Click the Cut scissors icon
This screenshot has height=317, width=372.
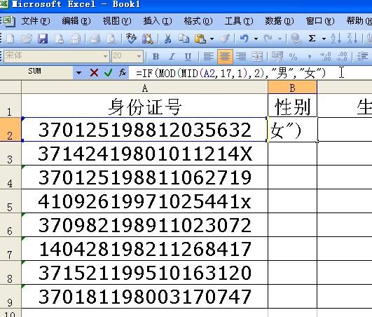click(167, 39)
